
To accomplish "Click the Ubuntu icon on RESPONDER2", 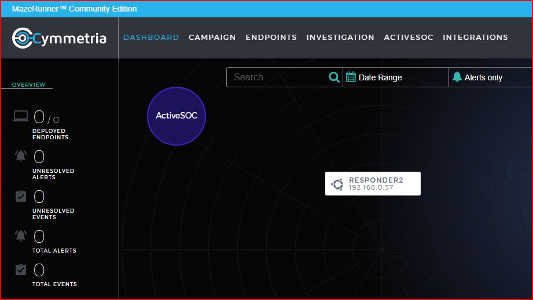I will click(x=337, y=184).
